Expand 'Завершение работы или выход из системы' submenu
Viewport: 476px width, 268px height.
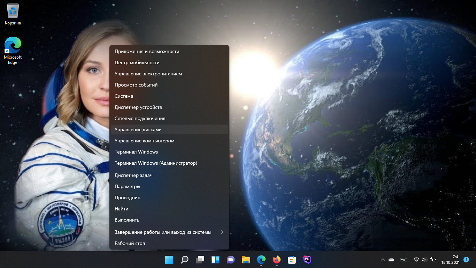(x=169, y=232)
